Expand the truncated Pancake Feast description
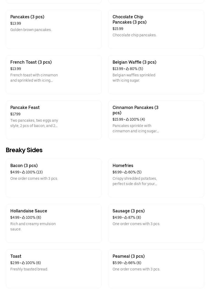 [x=34, y=123]
